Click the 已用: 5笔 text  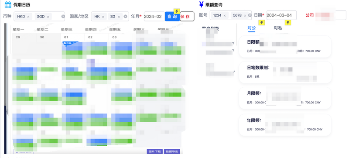click(253, 77)
